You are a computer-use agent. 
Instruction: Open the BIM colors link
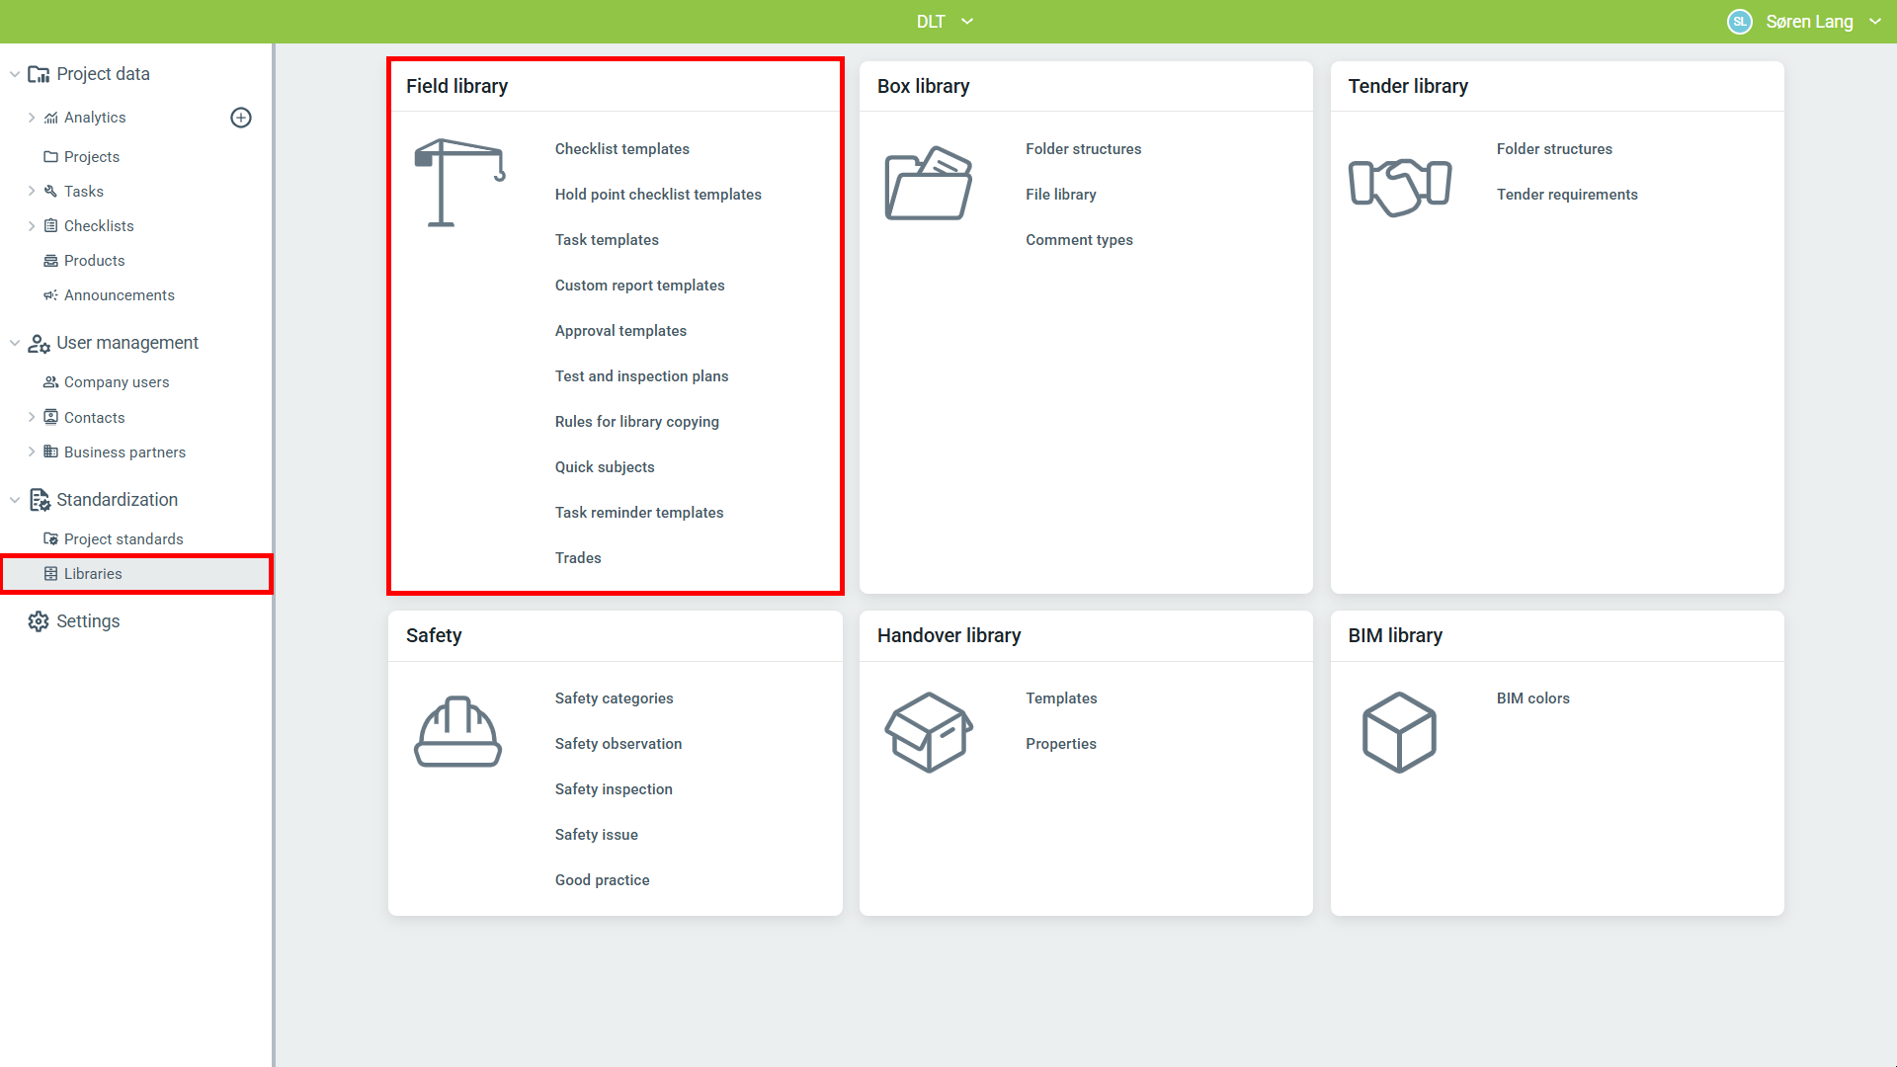click(x=1532, y=698)
